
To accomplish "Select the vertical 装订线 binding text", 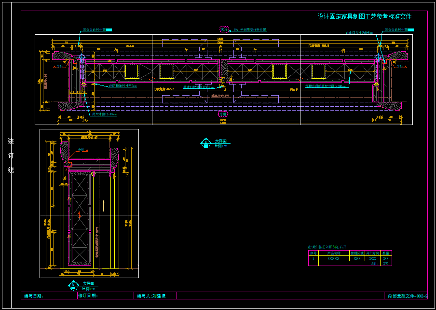I will click(11, 155).
